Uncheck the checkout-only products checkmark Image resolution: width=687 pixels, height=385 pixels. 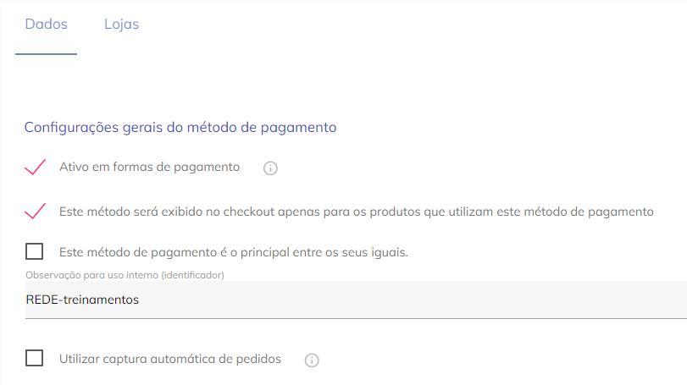click(35, 212)
